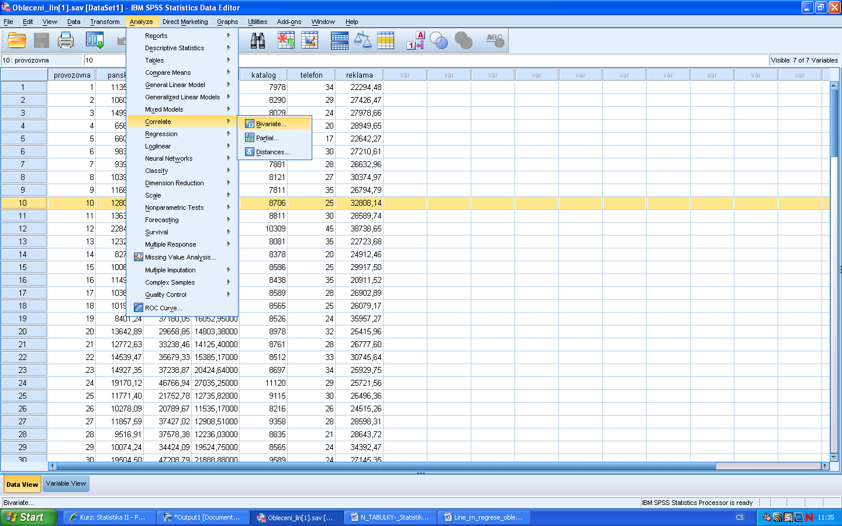Click 'IBM SPSS Statistics Processor is ready' status text

coord(697,503)
